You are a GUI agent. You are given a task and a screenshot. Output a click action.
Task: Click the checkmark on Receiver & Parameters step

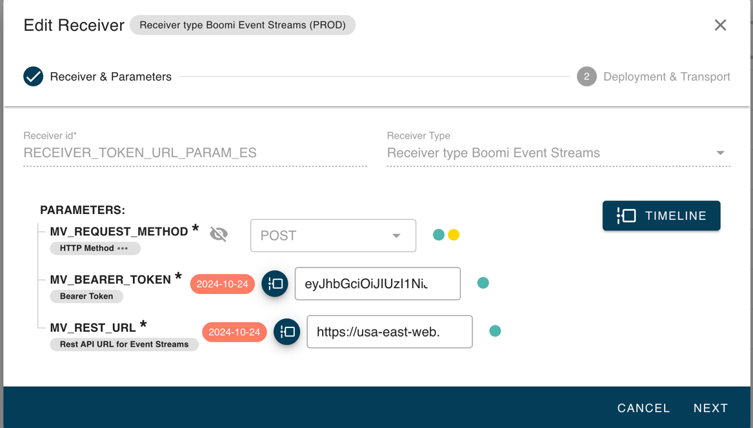coord(33,76)
